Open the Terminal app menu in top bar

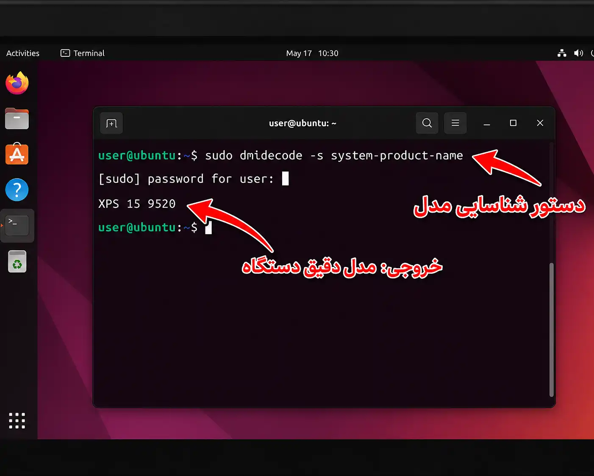pyautogui.click(x=83, y=53)
